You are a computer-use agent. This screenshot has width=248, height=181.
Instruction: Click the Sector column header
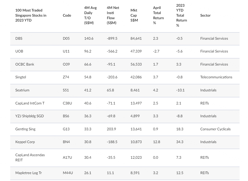click(x=205, y=15)
